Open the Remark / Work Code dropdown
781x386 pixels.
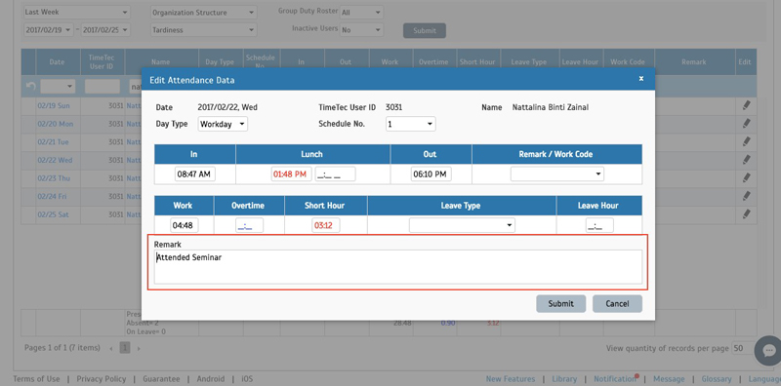coord(556,174)
